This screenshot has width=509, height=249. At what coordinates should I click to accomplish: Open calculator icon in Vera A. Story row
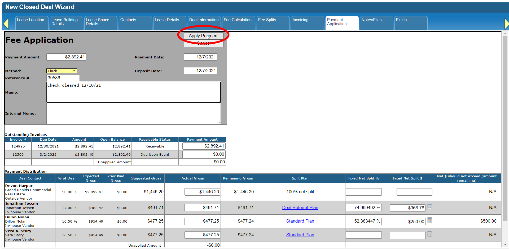tap(429, 234)
